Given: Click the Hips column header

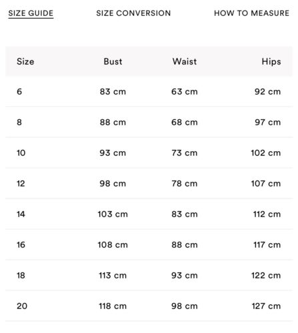Looking at the screenshot, I should tap(271, 62).
